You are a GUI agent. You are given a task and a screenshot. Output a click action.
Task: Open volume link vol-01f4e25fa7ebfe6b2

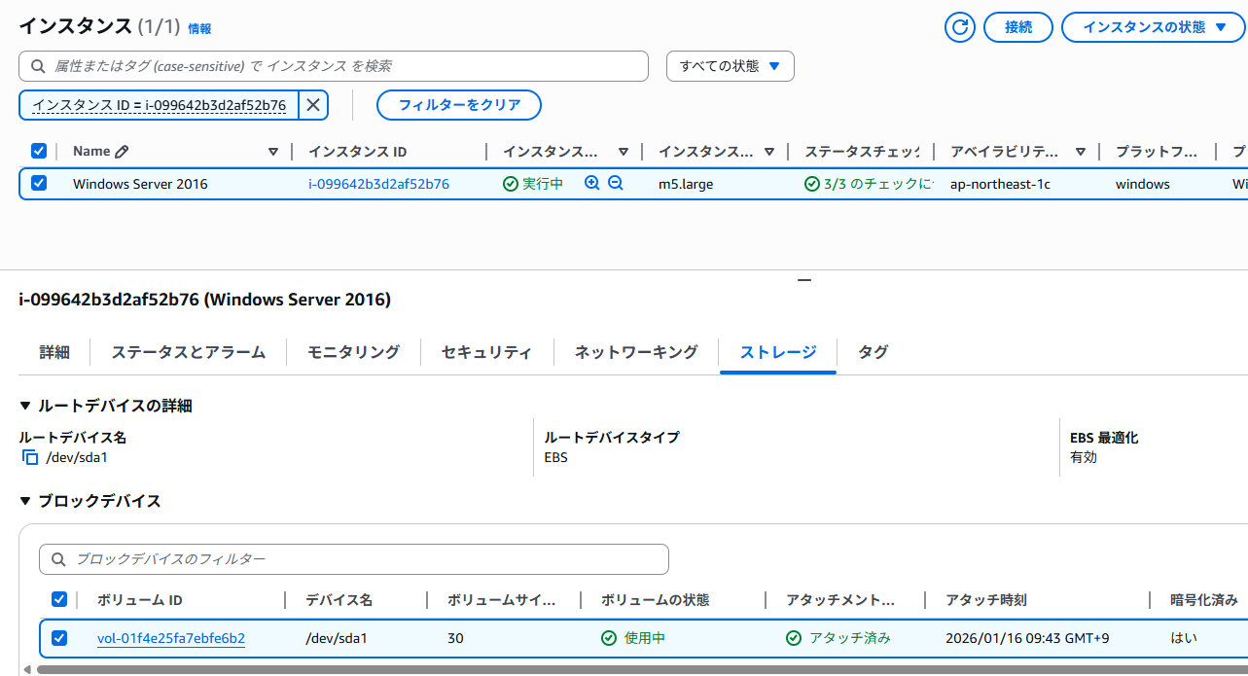click(x=171, y=638)
